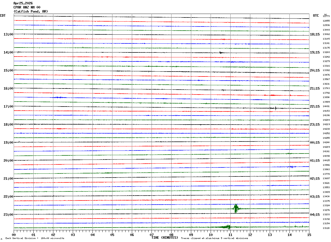
Task: Click the "20:00" CDT time label
Action: click(x=8, y=161)
